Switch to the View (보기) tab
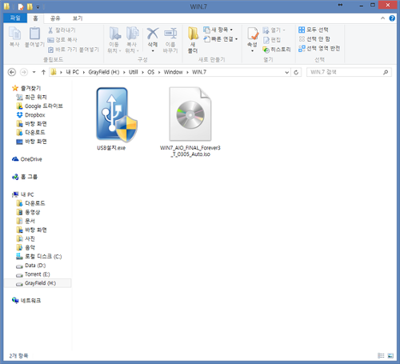 [x=78, y=18]
